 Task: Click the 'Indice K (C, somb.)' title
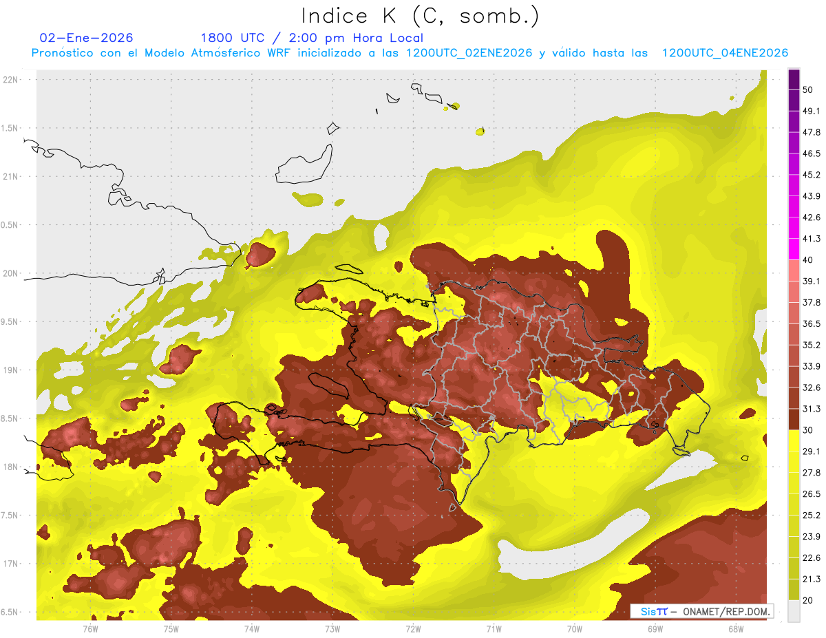pos(421,16)
